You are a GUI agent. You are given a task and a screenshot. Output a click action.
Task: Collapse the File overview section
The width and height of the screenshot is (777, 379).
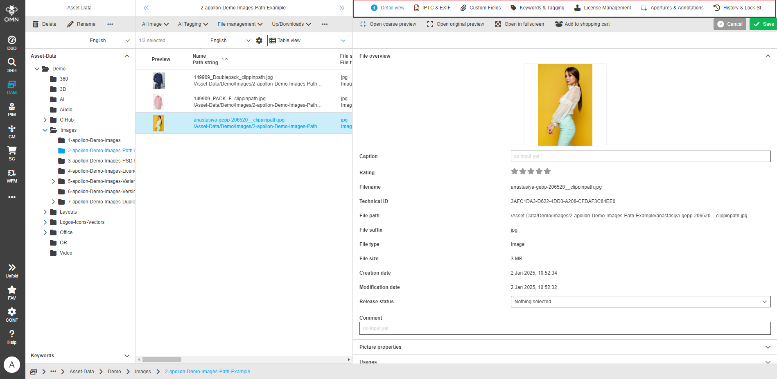[768, 56]
